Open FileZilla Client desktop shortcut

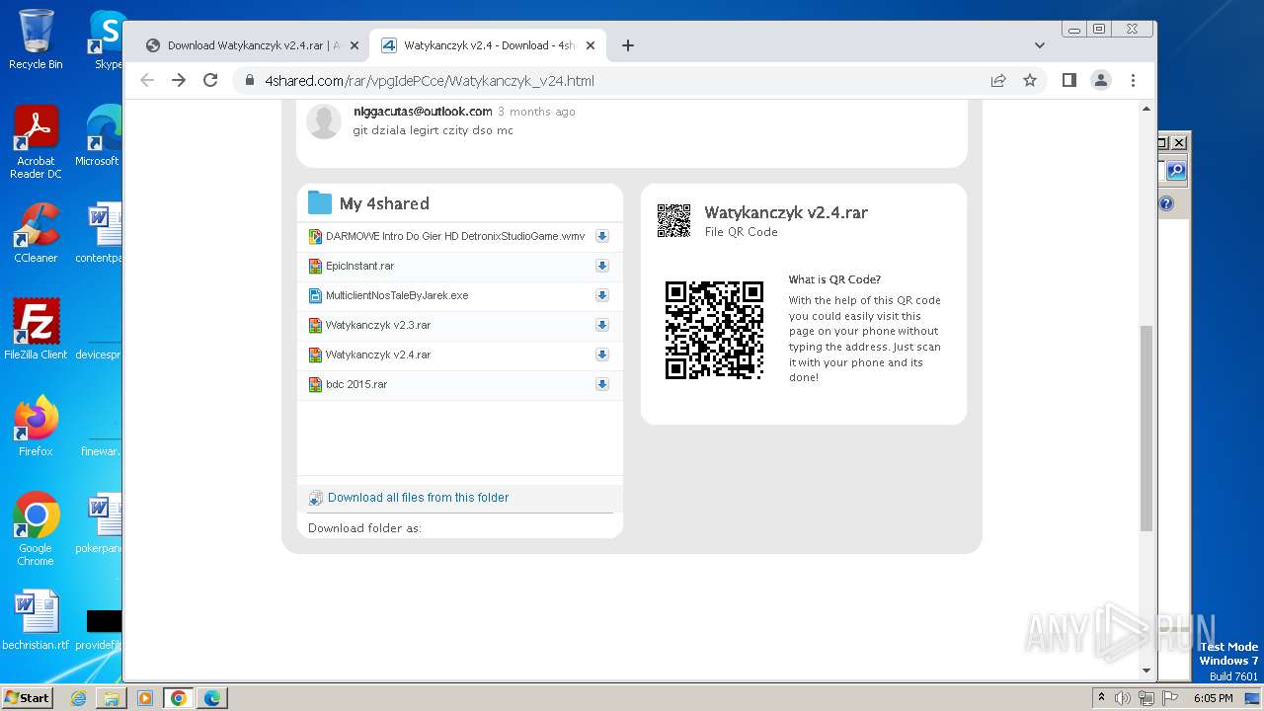click(x=36, y=330)
